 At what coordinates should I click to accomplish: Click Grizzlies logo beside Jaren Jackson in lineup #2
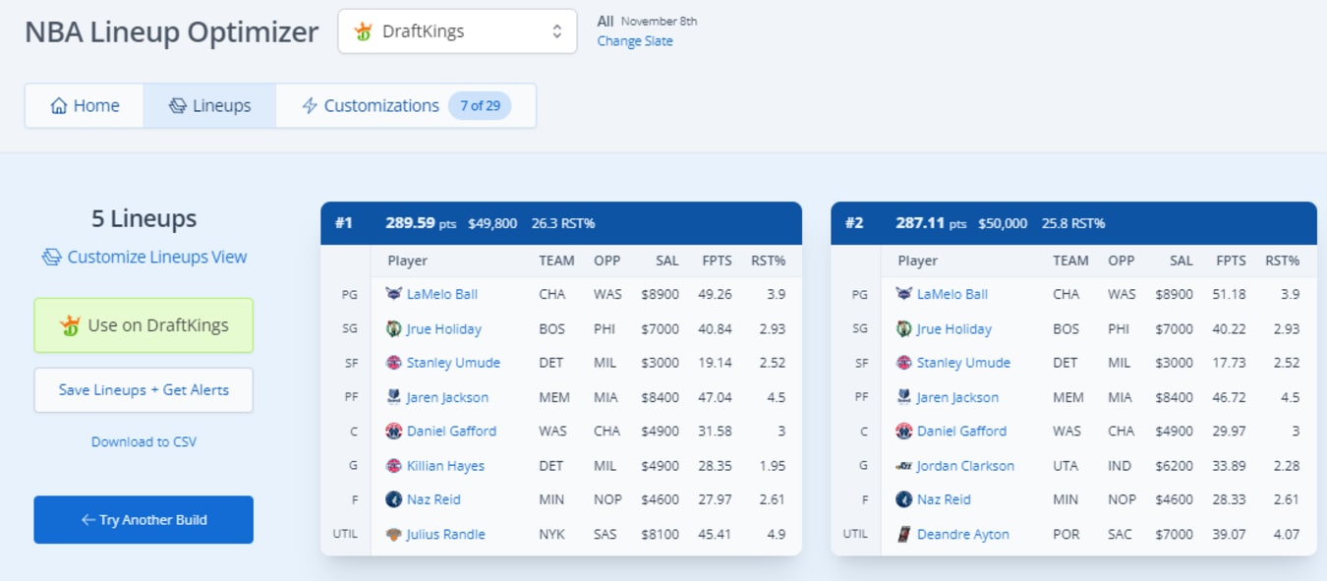904,397
